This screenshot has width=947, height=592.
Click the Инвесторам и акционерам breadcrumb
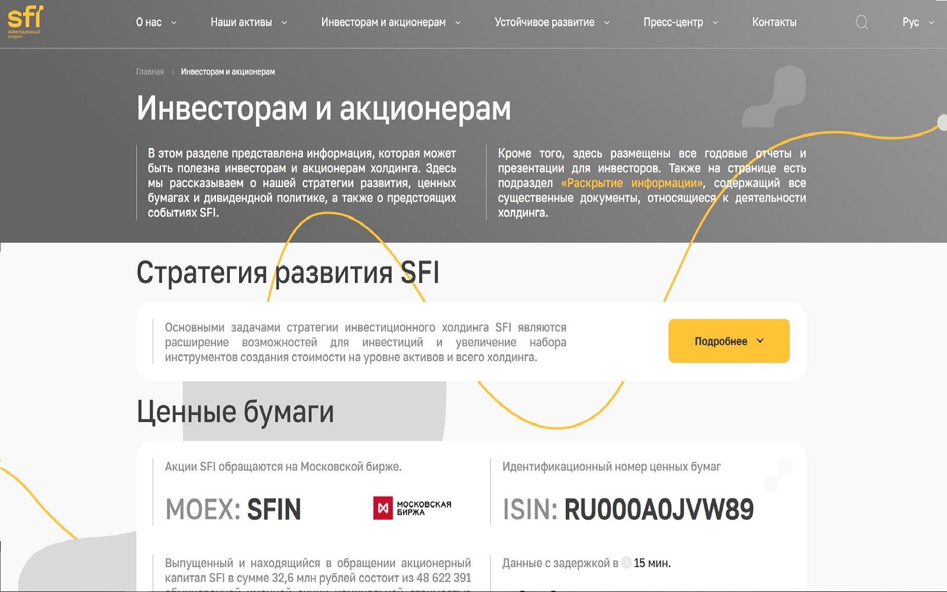point(228,72)
